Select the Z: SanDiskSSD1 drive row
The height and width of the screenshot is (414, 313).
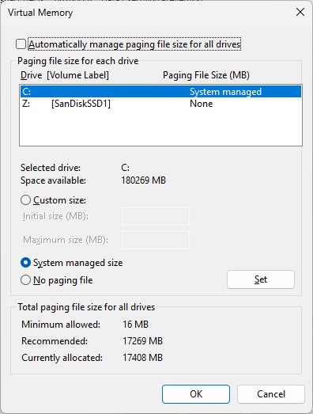[160, 104]
